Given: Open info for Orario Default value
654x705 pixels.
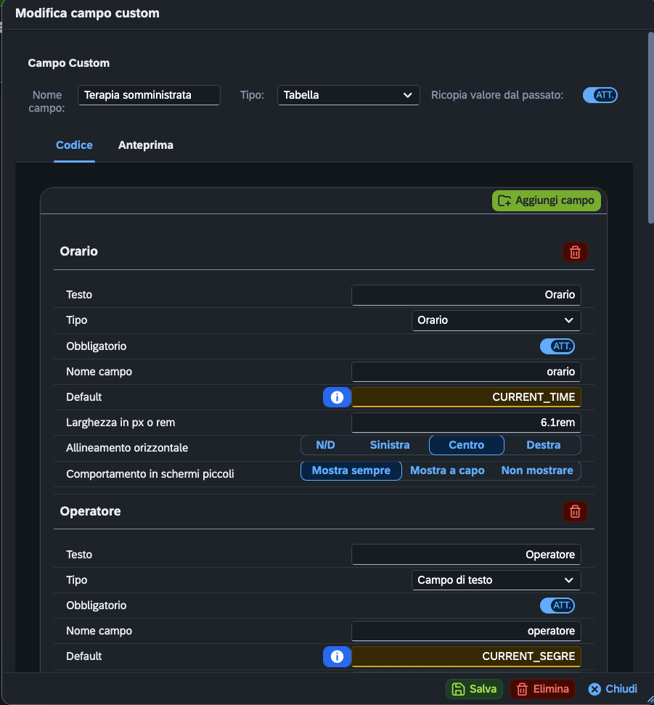Looking at the screenshot, I should click(337, 397).
